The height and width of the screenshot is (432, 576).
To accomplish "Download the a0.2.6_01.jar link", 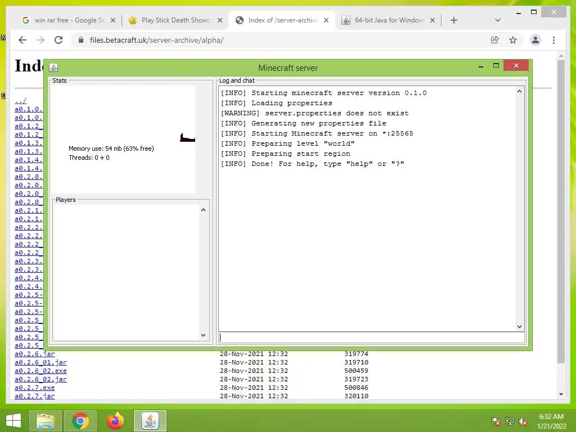I will coord(40,363).
